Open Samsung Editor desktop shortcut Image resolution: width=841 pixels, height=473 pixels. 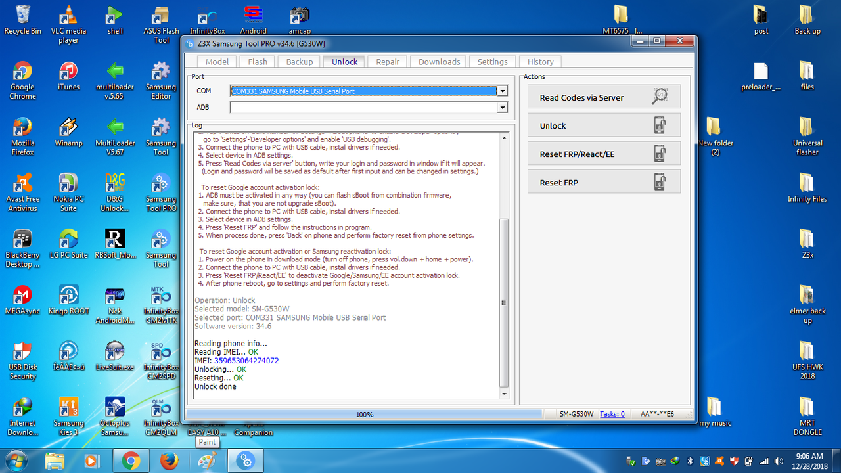pos(161,80)
